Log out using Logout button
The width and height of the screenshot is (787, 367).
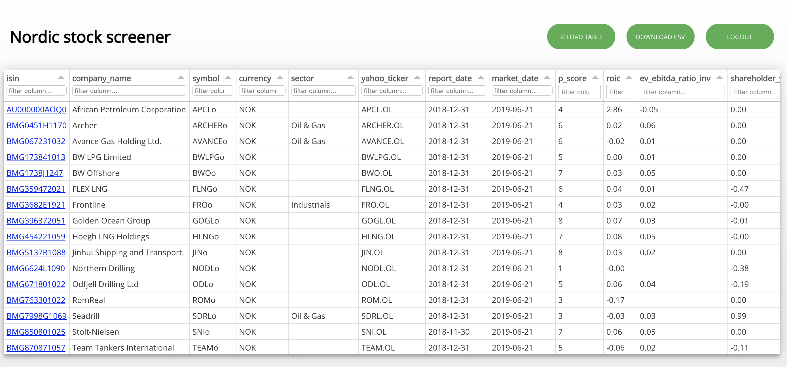pos(739,37)
